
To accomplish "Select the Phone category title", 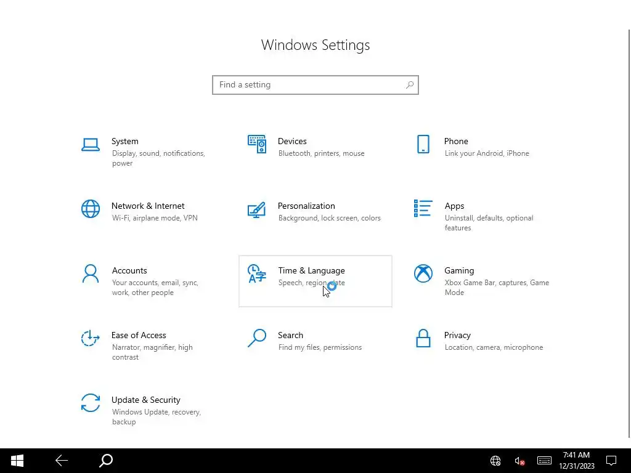I will pos(456,141).
